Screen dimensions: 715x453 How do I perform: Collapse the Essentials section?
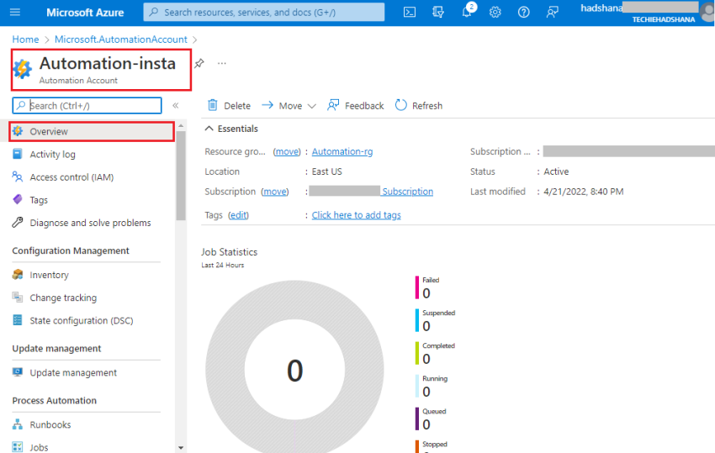(x=209, y=129)
